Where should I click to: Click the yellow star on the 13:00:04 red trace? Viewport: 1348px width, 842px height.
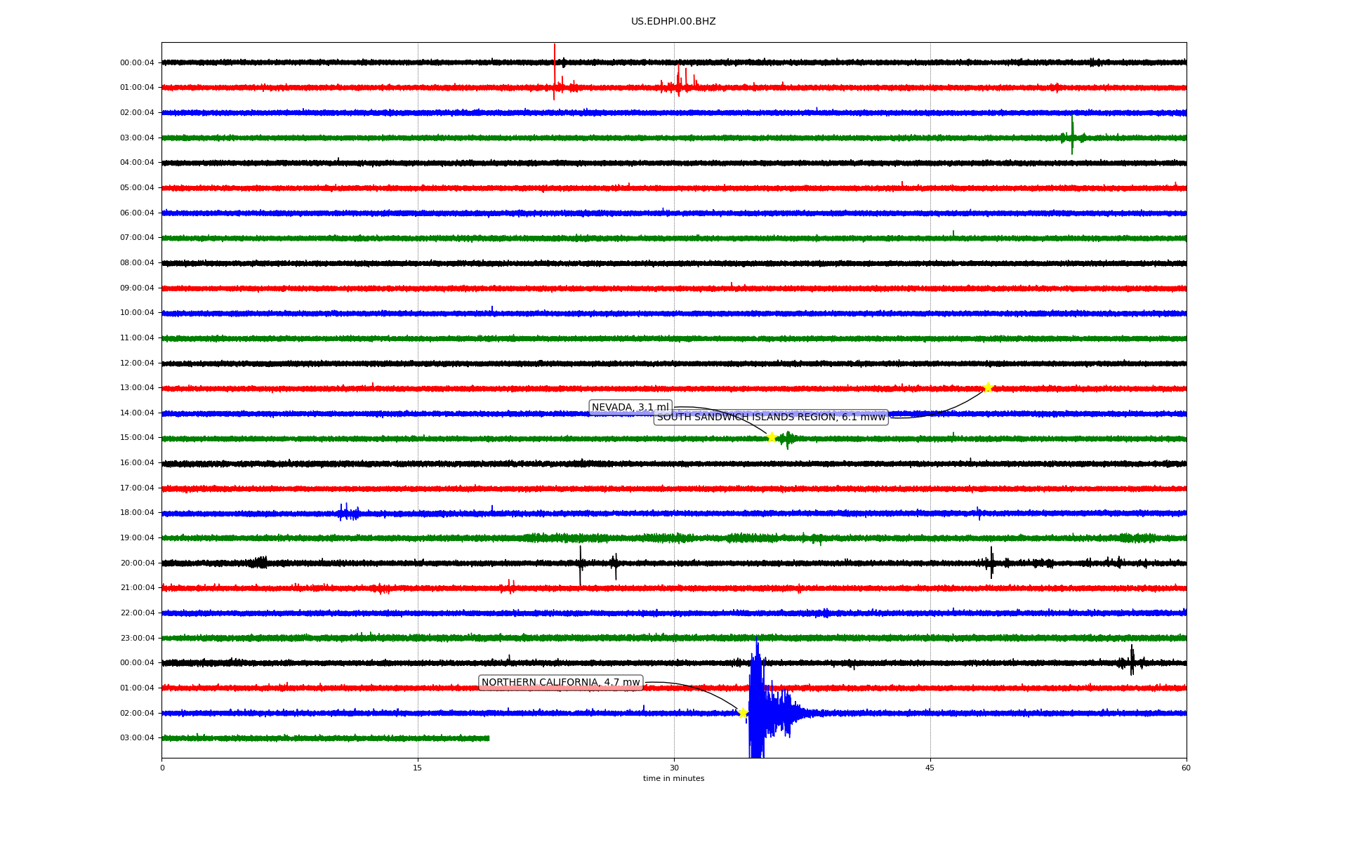coord(988,387)
